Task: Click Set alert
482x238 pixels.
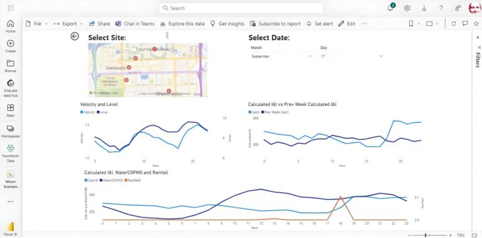Action: pyautogui.click(x=319, y=24)
